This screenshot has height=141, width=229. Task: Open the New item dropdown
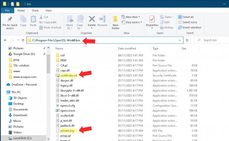pyautogui.click(x=131, y=17)
